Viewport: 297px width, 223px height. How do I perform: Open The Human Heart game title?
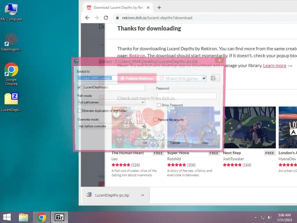point(128,153)
